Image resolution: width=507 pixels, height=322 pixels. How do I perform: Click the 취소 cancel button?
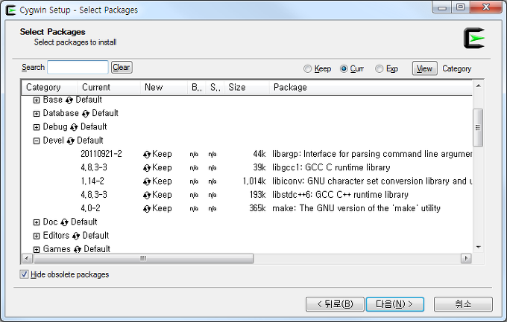pos(463,304)
